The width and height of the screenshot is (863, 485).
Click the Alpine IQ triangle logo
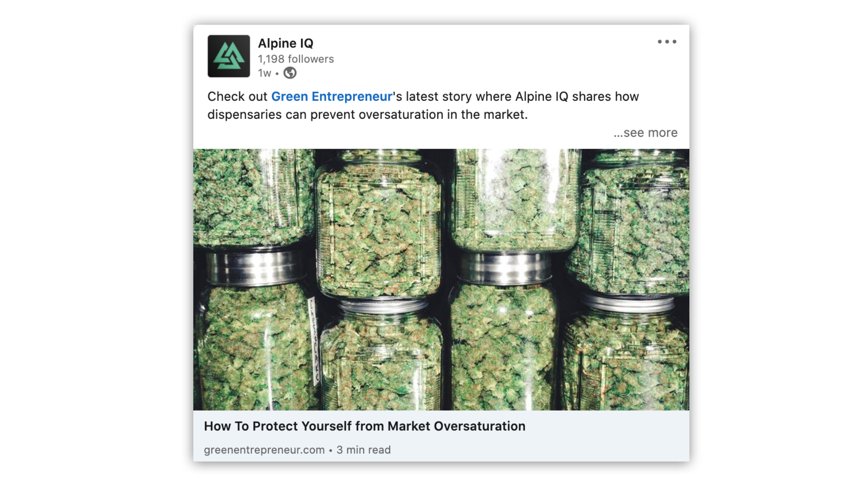[x=229, y=56]
